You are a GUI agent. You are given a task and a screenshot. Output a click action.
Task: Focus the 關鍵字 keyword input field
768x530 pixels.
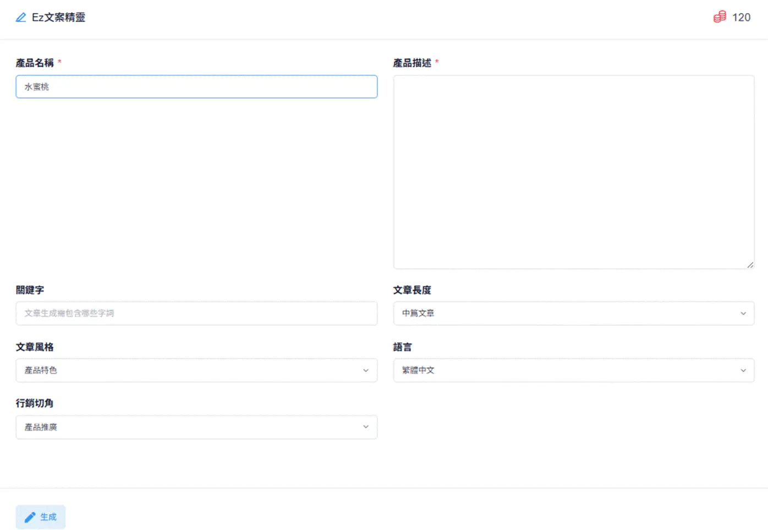(x=196, y=313)
